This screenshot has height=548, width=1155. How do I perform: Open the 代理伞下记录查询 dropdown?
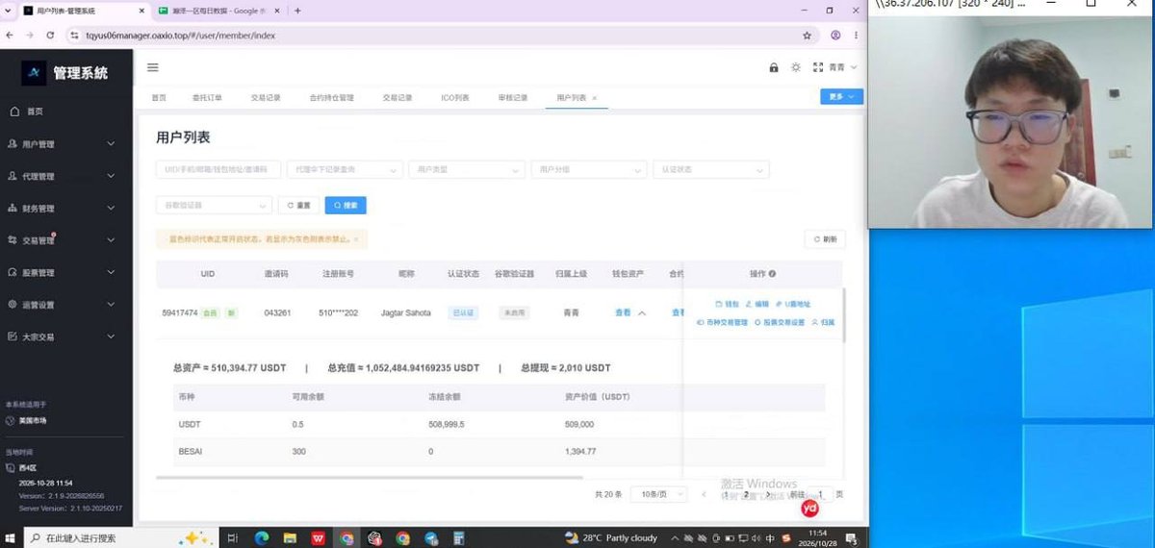pos(346,169)
